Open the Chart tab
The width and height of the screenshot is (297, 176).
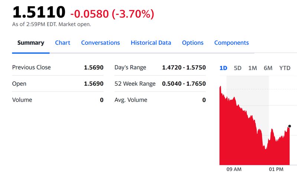pos(62,43)
